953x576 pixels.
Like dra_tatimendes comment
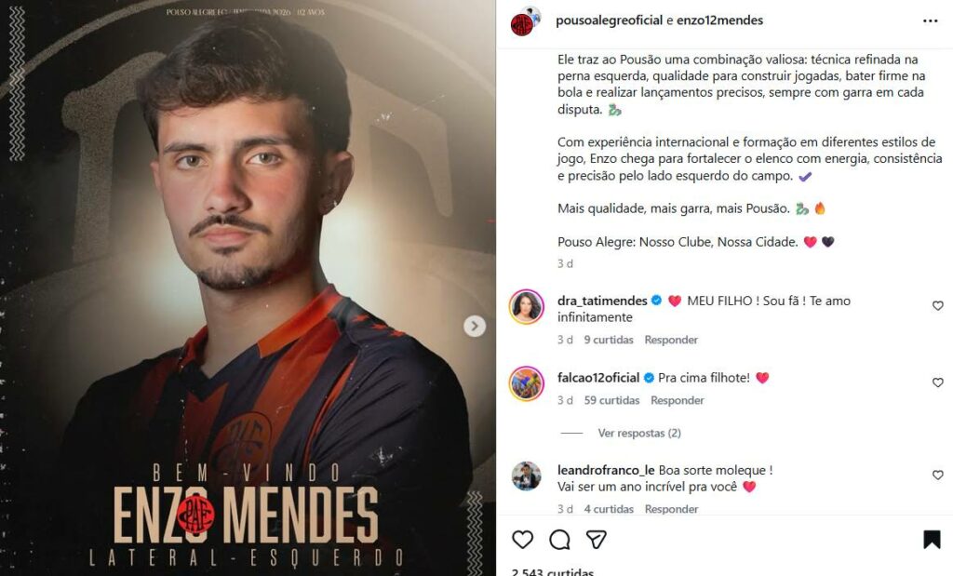937,305
